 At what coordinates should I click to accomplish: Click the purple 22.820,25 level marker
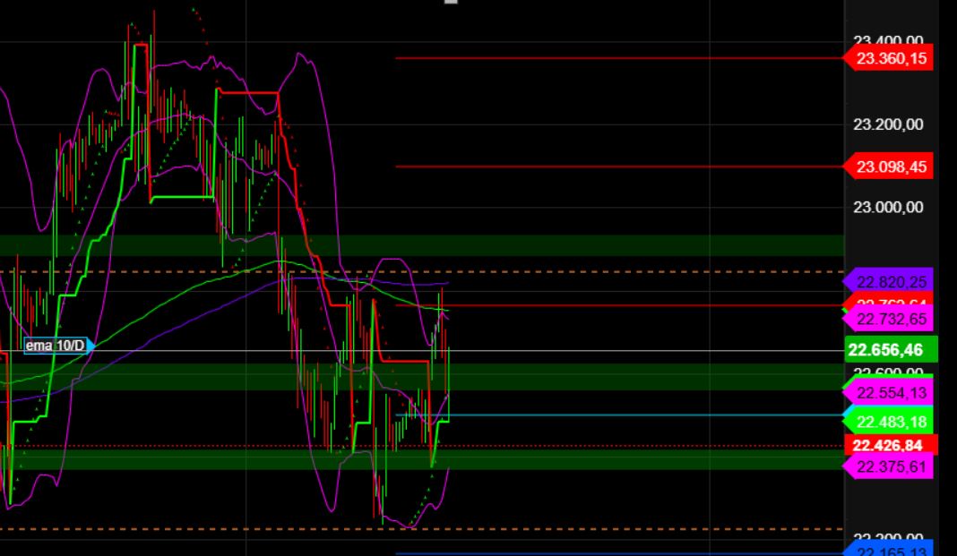[x=892, y=281]
